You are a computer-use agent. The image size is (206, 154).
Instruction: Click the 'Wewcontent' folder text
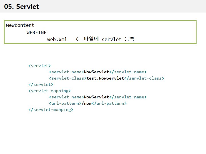click(20, 25)
